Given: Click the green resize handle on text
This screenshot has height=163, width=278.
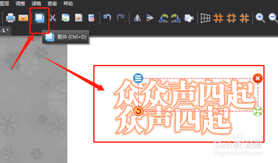Looking at the screenshot, I should (x=258, y=111).
